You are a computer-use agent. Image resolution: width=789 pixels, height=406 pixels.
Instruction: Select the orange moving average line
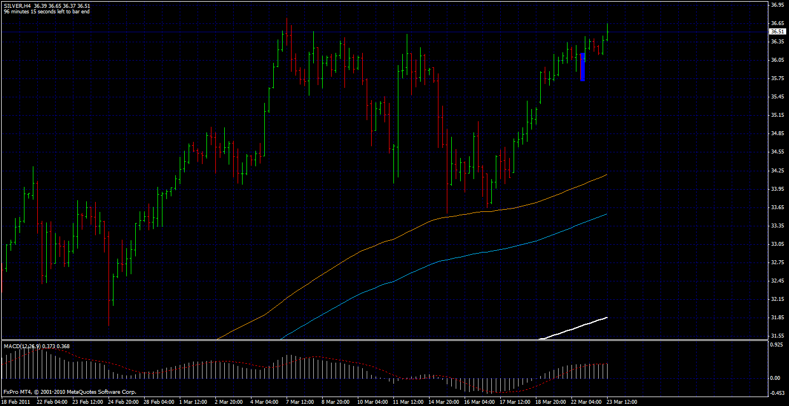click(389, 240)
